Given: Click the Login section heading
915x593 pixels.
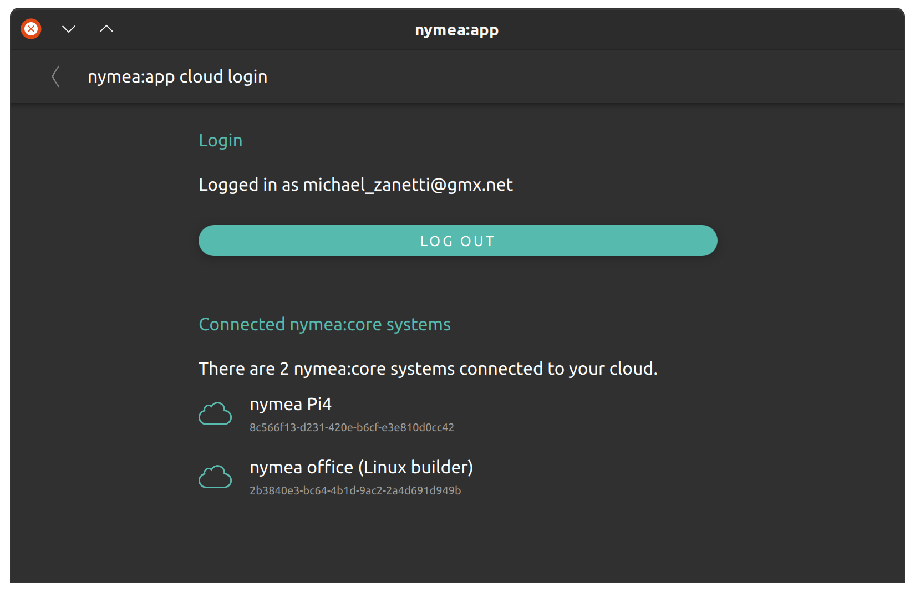Looking at the screenshot, I should 221,141.
